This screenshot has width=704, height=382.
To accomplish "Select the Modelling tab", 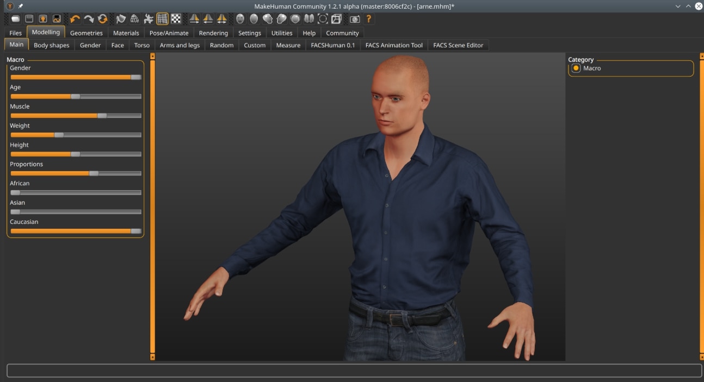I will coord(46,33).
